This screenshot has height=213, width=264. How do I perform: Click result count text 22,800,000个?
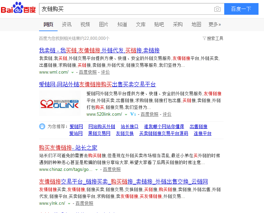pyautogui.click(x=97, y=38)
